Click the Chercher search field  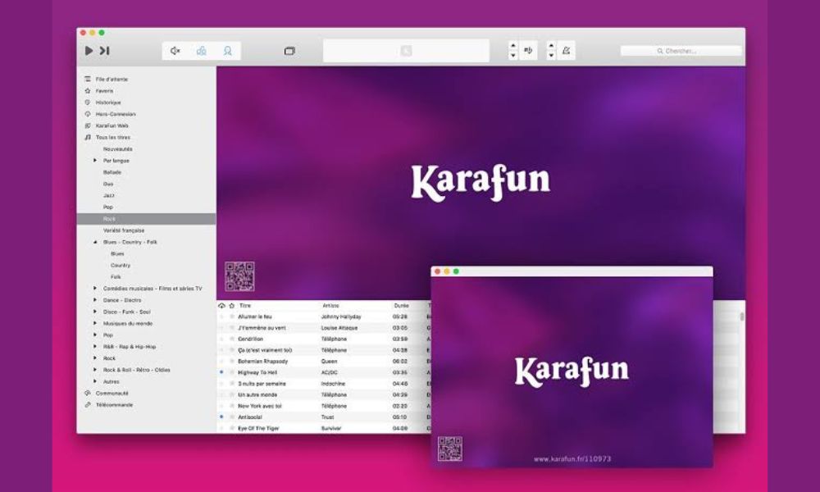coord(681,51)
